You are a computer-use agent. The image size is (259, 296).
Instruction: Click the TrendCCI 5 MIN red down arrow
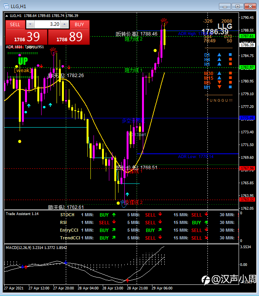click(x=160, y=237)
